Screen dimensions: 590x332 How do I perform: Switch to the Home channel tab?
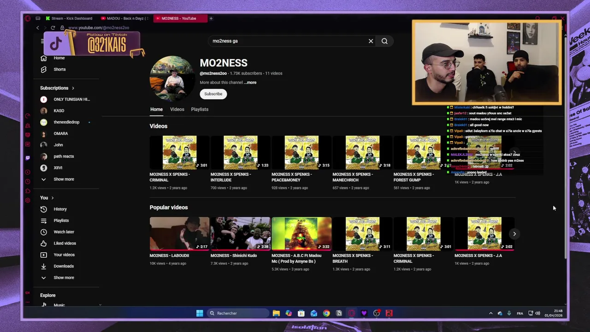156,109
